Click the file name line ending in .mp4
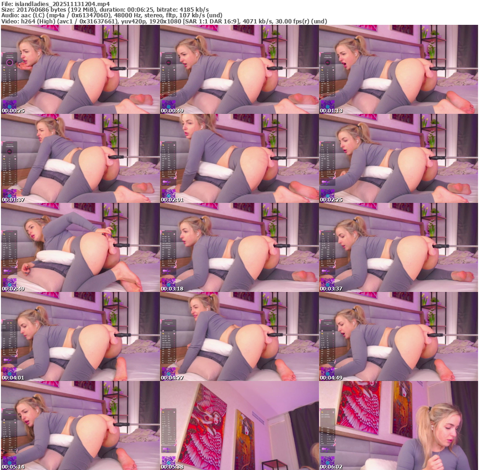Viewport: 479px width, 470px height. 56,4
